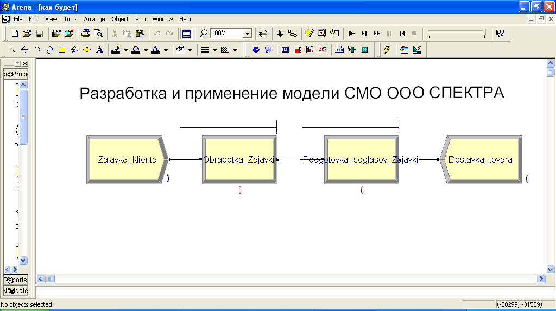This screenshot has height=311, width=556.
Task: Open the lightning bolt VBA tool
Action: [387, 50]
